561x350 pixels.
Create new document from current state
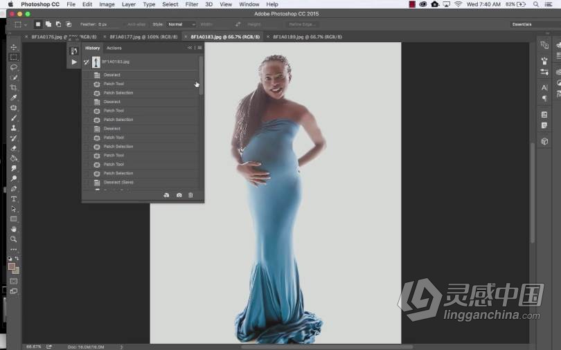[x=166, y=195]
